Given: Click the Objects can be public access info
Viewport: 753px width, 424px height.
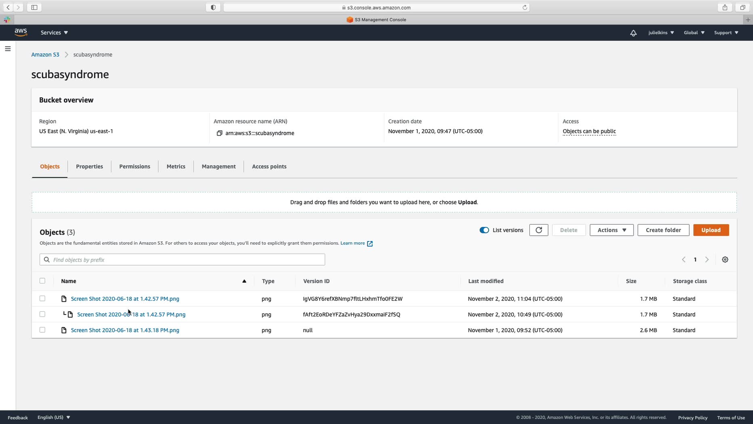Looking at the screenshot, I should click(589, 131).
